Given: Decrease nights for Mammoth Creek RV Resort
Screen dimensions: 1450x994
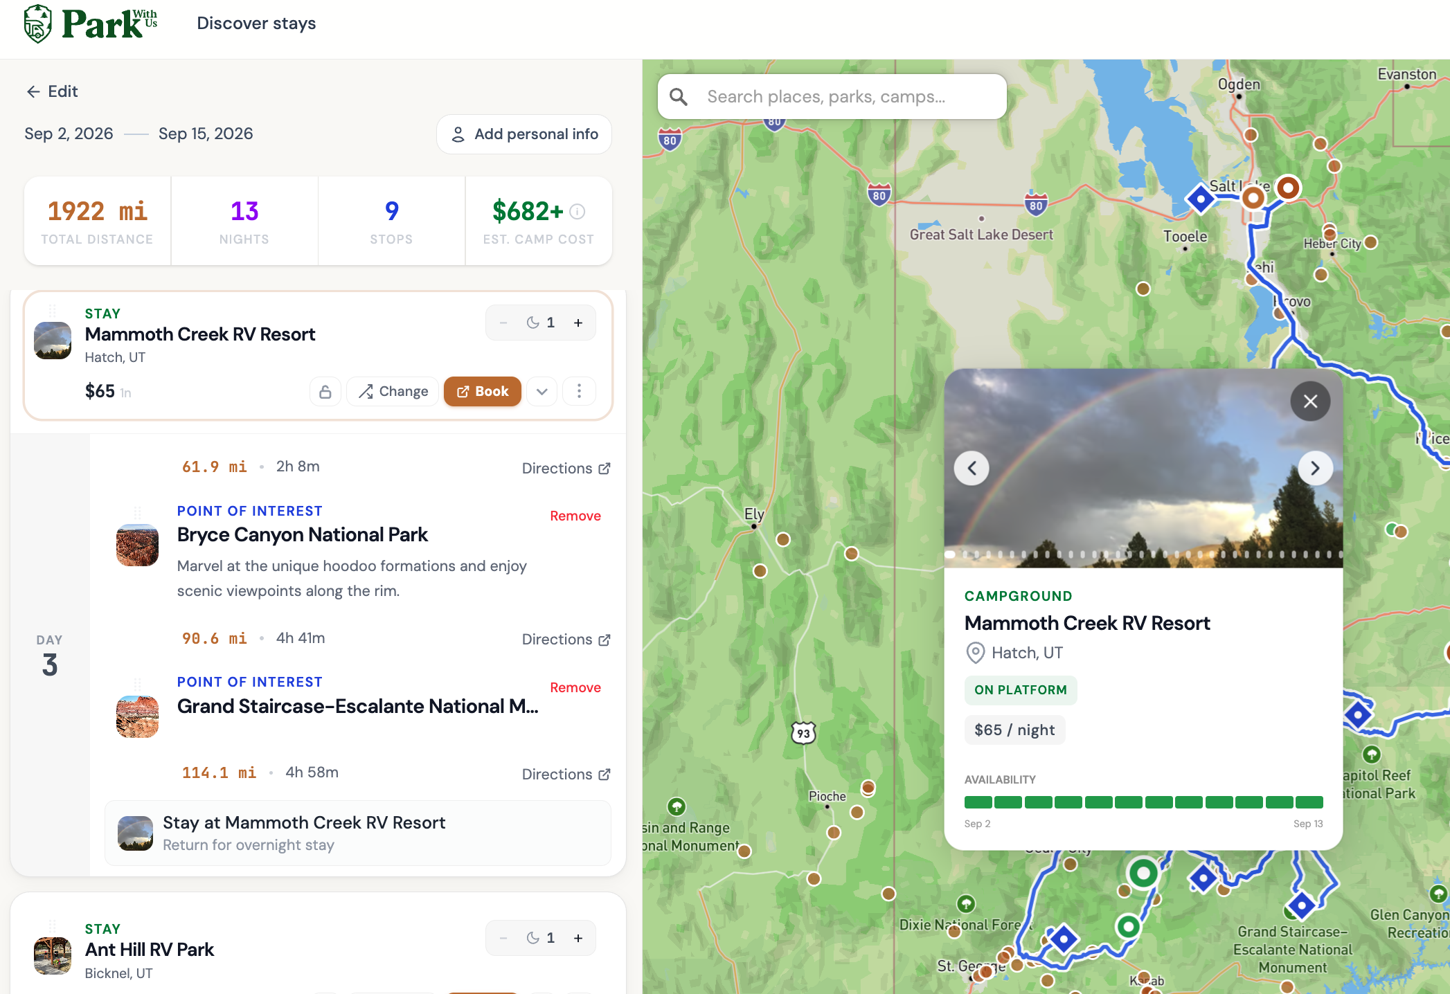Looking at the screenshot, I should tap(503, 323).
